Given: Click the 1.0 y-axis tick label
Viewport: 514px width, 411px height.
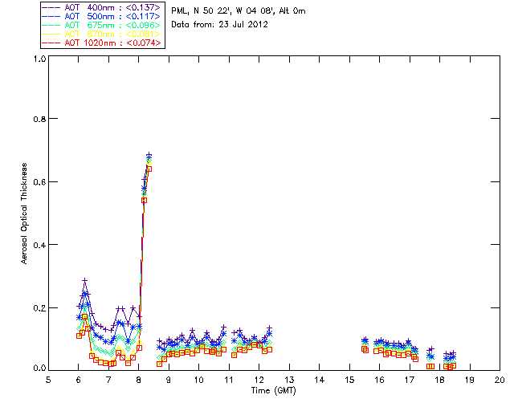Looking at the screenshot, I should pyautogui.click(x=39, y=59).
